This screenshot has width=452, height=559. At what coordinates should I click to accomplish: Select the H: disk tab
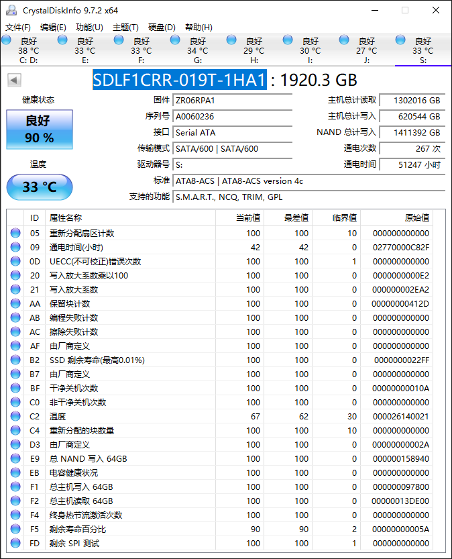tap(253, 50)
